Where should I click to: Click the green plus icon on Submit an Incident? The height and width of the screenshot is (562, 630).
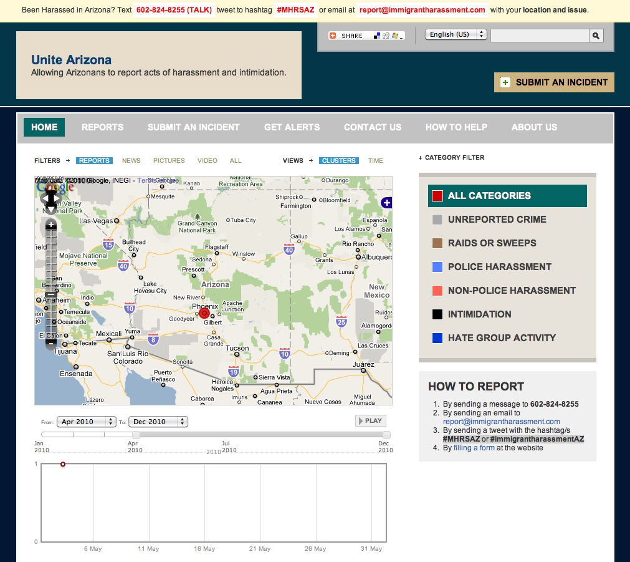pos(505,82)
